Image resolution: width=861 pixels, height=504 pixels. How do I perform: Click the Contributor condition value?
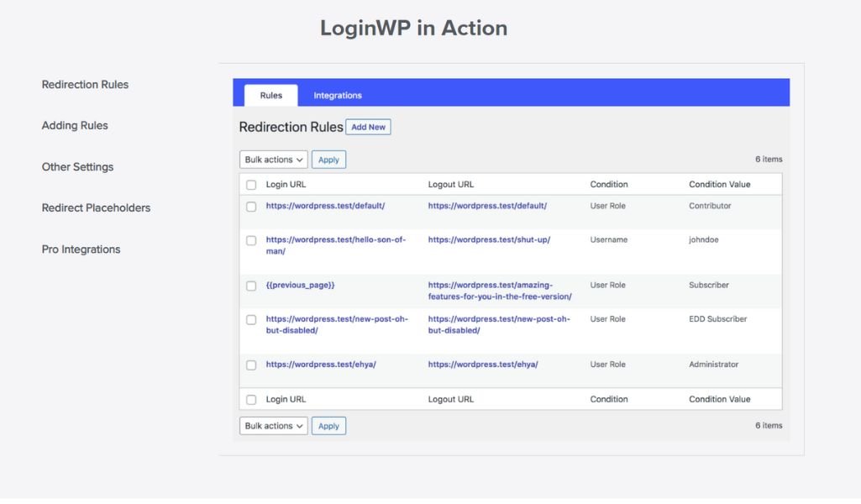[x=710, y=206]
